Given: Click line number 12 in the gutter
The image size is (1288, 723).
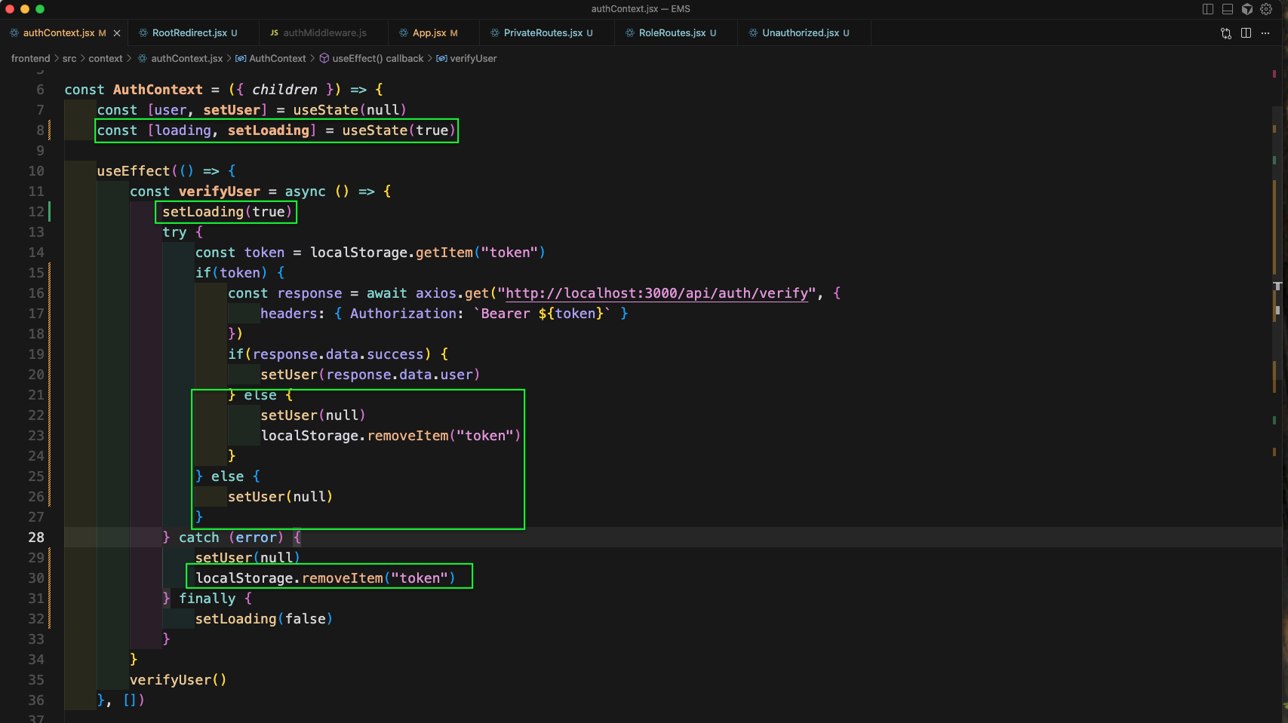Looking at the screenshot, I should (36, 212).
